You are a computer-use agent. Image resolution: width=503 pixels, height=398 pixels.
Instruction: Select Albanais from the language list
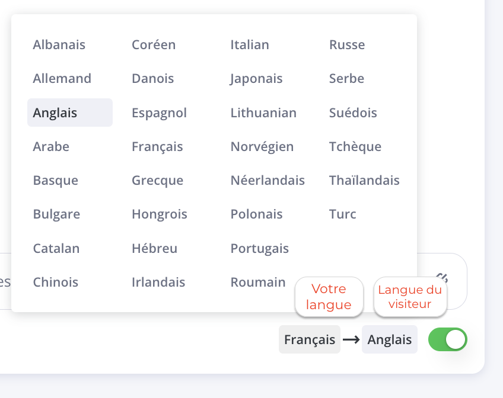pyautogui.click(x=59, y=44)
